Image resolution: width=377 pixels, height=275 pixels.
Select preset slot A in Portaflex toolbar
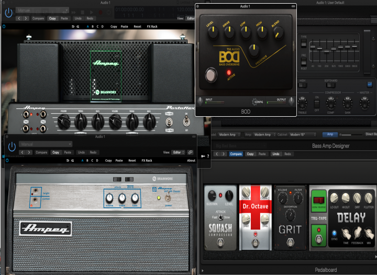point(87,27)
